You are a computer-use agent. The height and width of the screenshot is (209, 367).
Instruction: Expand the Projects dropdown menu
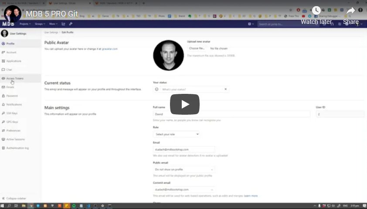[25, 24]
